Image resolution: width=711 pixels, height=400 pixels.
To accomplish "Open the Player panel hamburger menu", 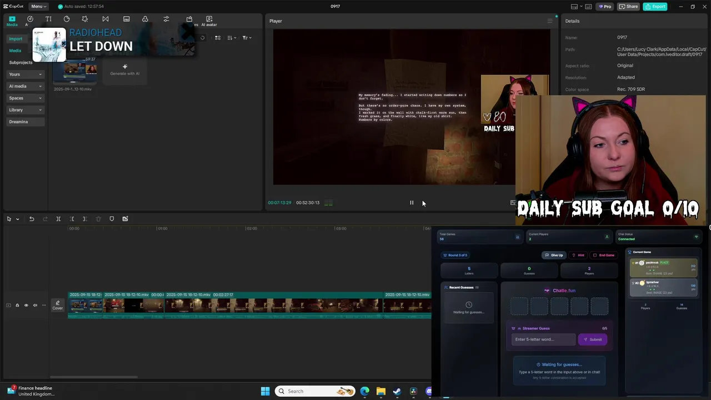I will [x=550, y=21].
